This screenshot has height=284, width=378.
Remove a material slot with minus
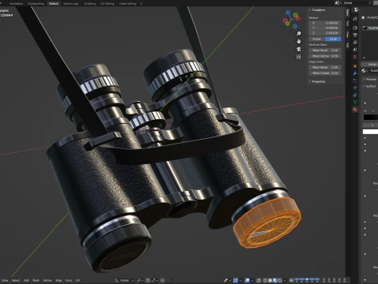pos(373,110)
